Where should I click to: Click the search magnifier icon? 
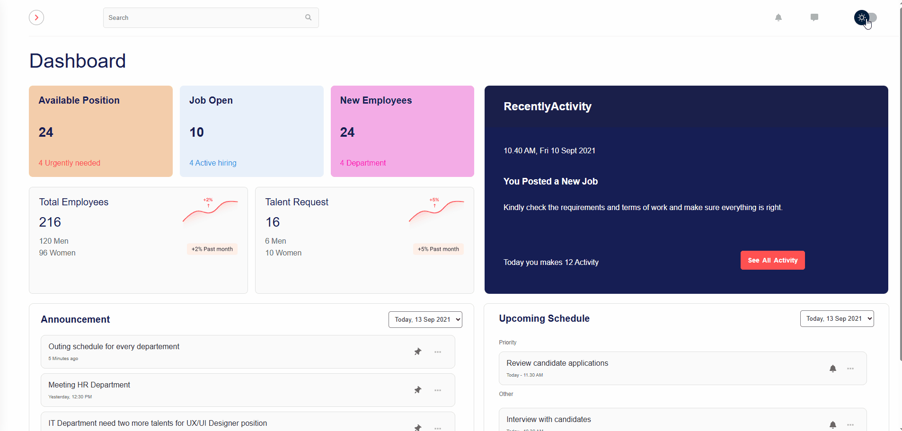tap(309, 18)
